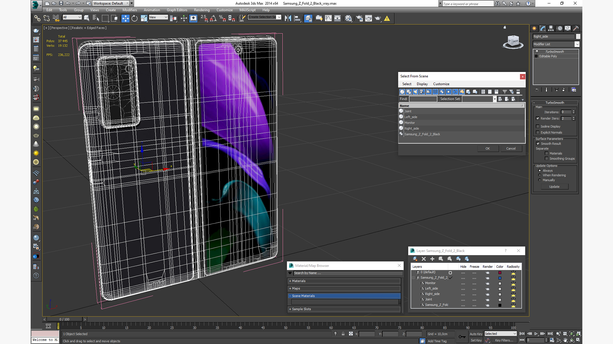
Task: Click Cancel in Select From Scene
Action: coord(511,149)
